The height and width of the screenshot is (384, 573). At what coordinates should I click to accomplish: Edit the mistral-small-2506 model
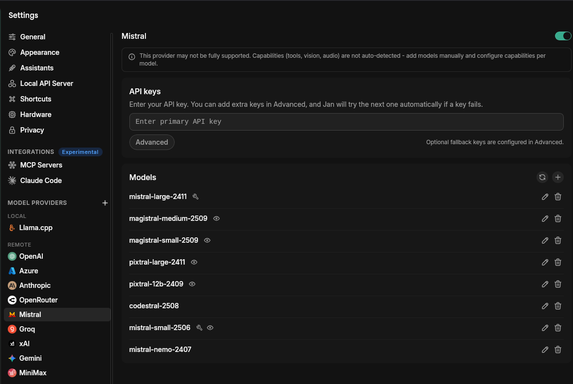point(545,328)
